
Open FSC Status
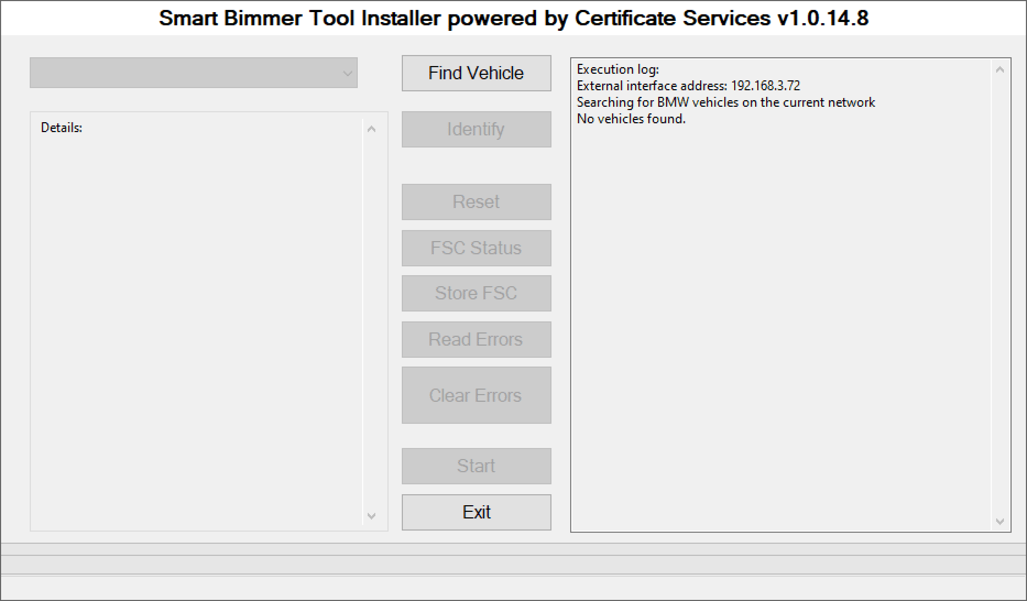pos(476,248)
